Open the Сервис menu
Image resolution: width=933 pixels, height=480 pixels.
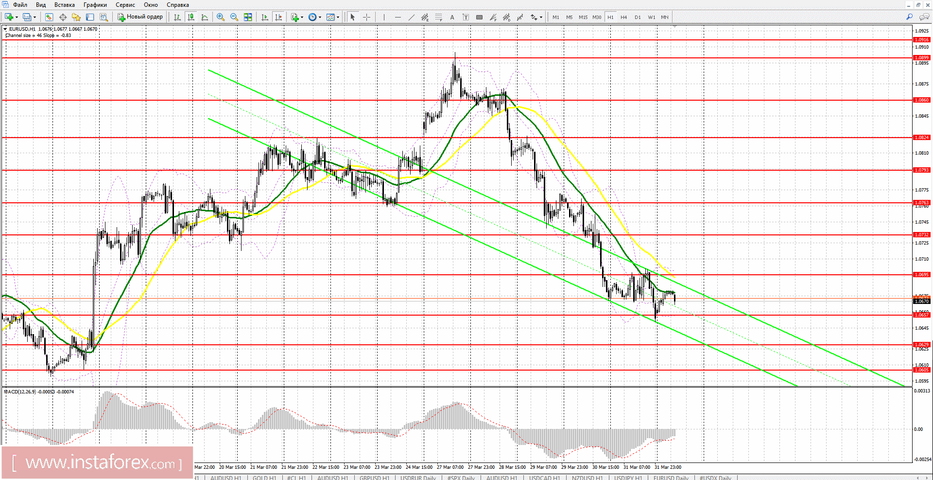click(x=125, y=5)
